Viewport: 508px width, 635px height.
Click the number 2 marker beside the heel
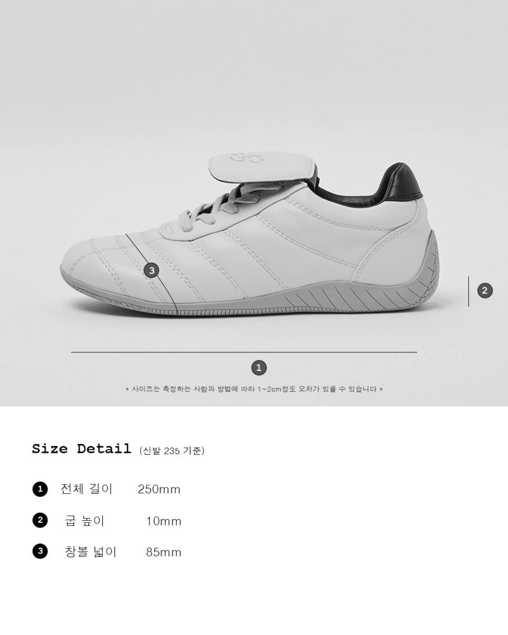click(x=485, y=290)
